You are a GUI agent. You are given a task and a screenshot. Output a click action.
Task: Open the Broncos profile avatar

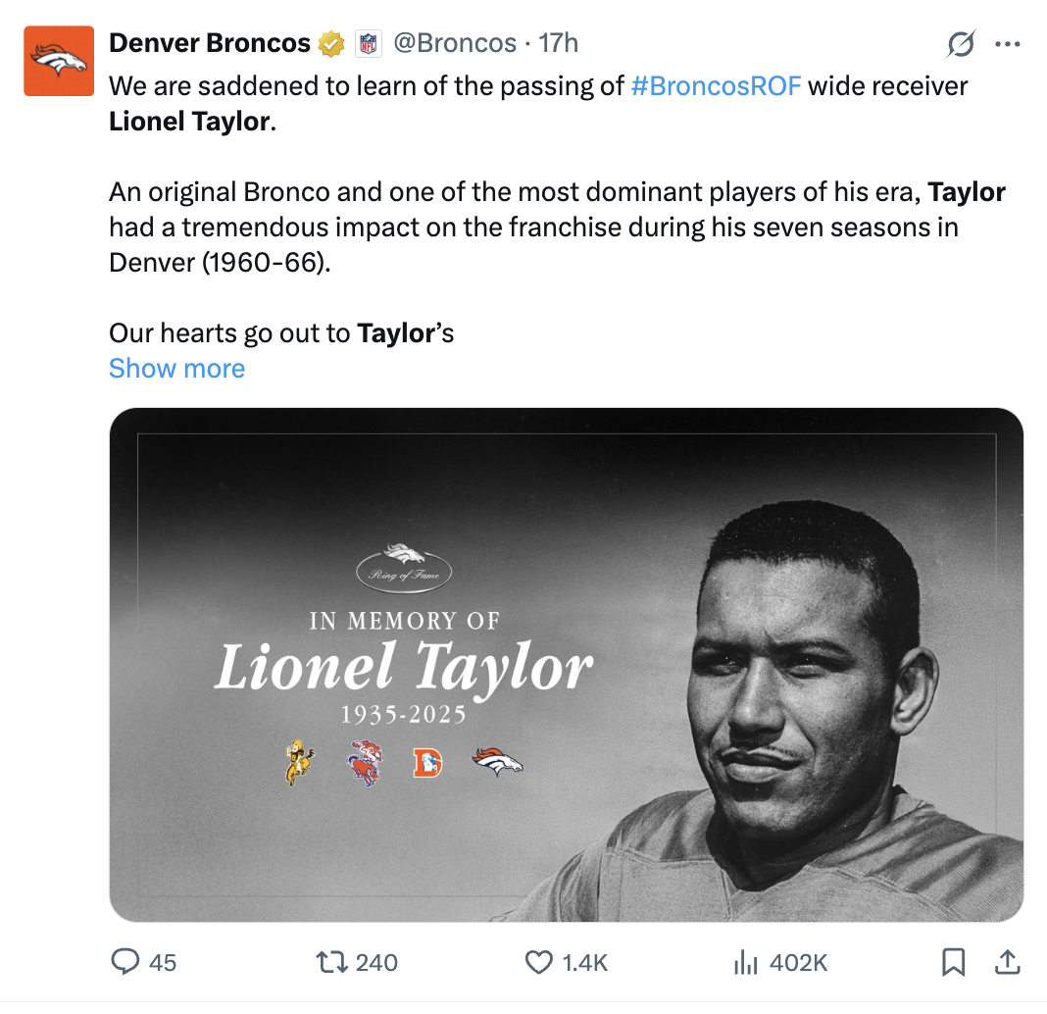(61, 62)
